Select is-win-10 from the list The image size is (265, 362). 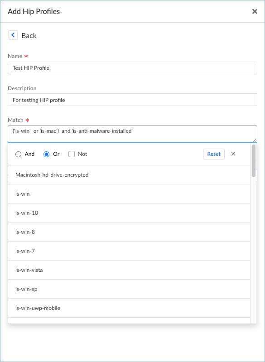click(x=129, y=213)
